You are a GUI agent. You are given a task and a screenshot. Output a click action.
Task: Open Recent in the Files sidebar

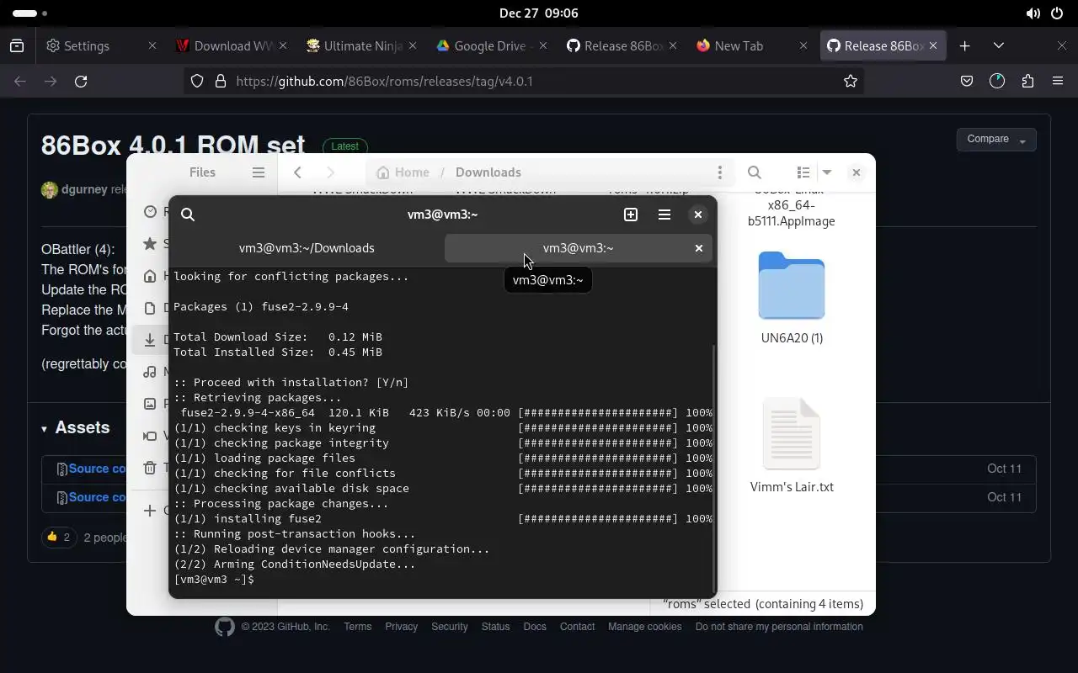(150, 212)
